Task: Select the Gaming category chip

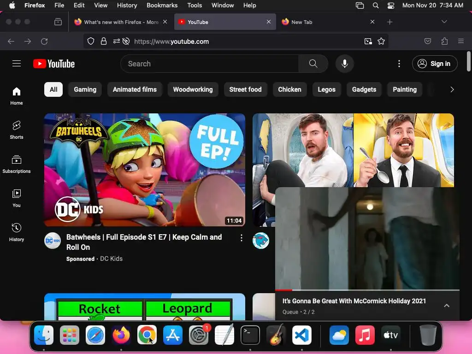Action: click(85, 89)
